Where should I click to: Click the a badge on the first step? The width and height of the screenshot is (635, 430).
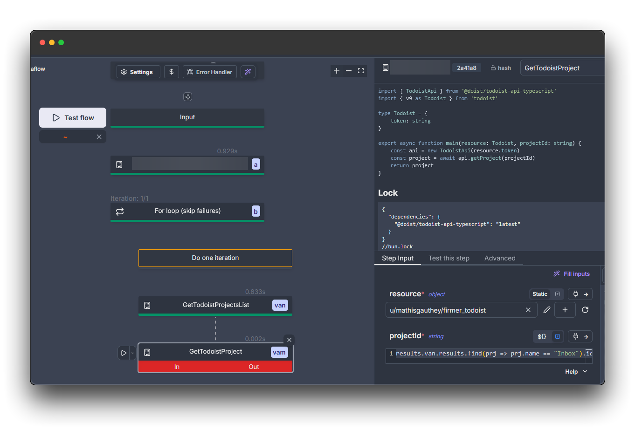pos(255,164)
